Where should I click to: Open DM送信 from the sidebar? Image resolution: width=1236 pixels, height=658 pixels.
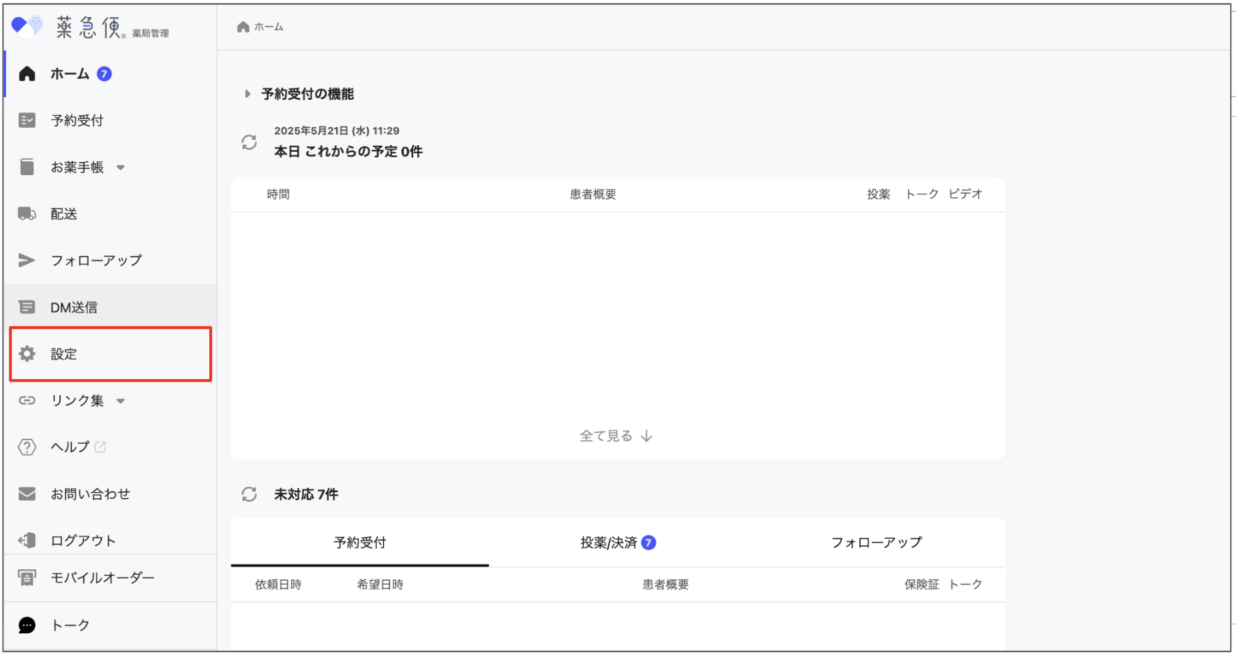(27, 307)
